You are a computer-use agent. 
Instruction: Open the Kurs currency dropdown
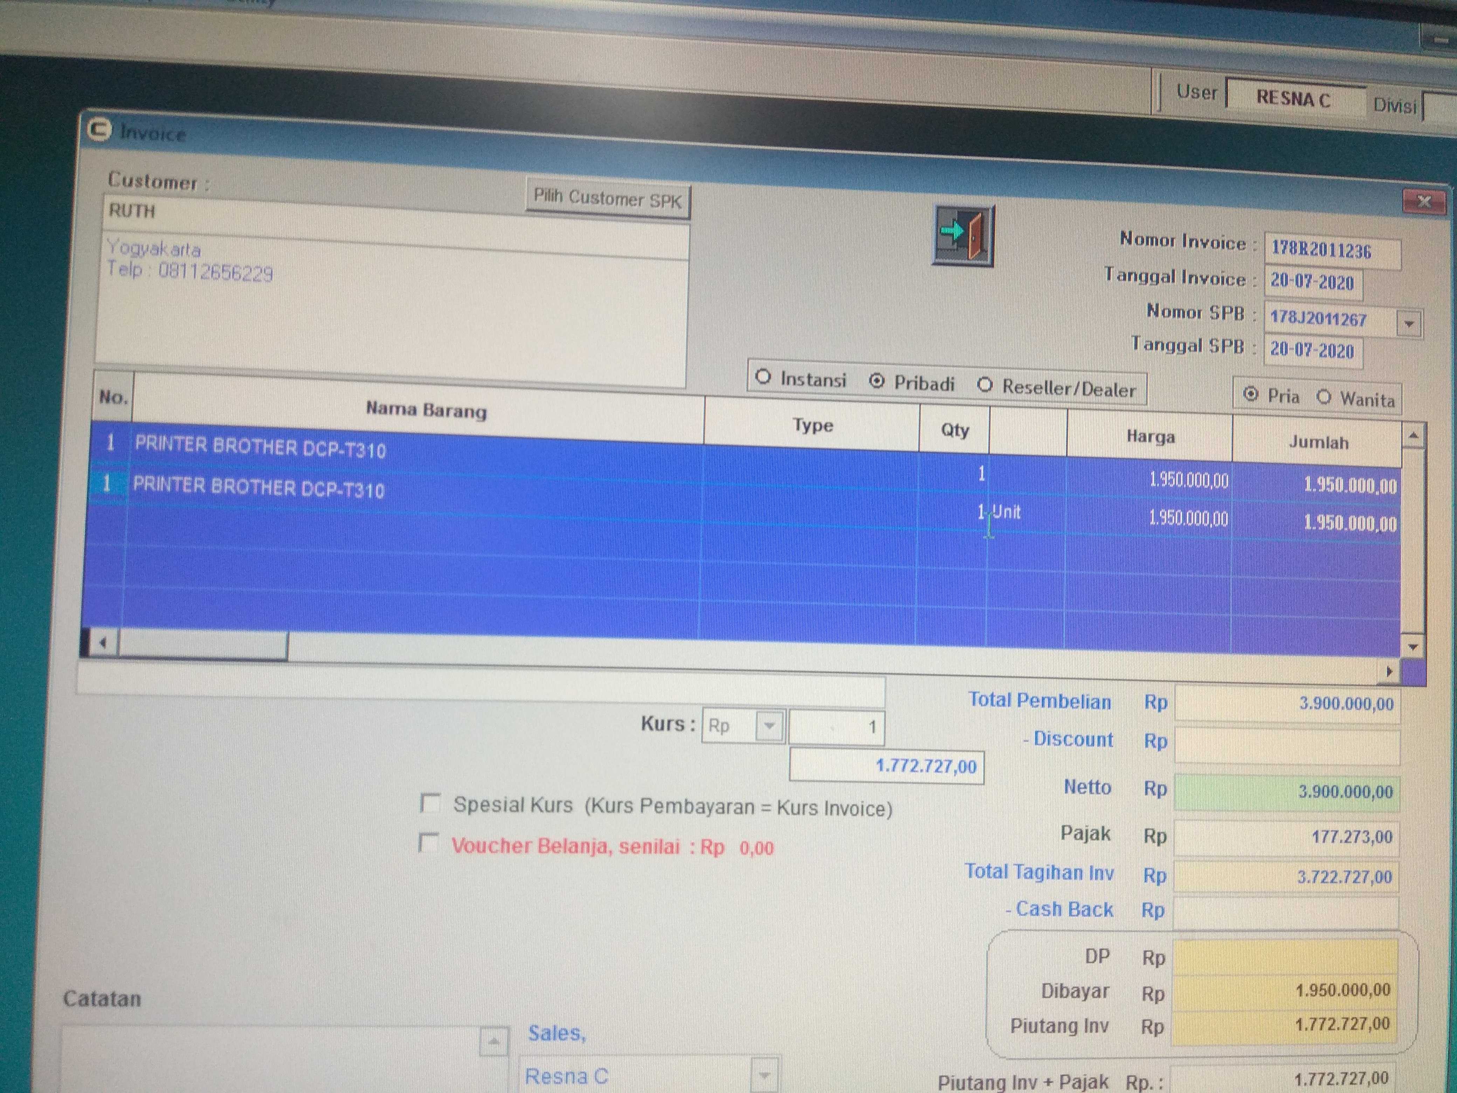(769, 726)
